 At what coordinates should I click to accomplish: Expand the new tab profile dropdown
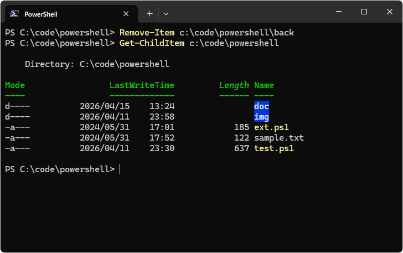pos(166,13)
